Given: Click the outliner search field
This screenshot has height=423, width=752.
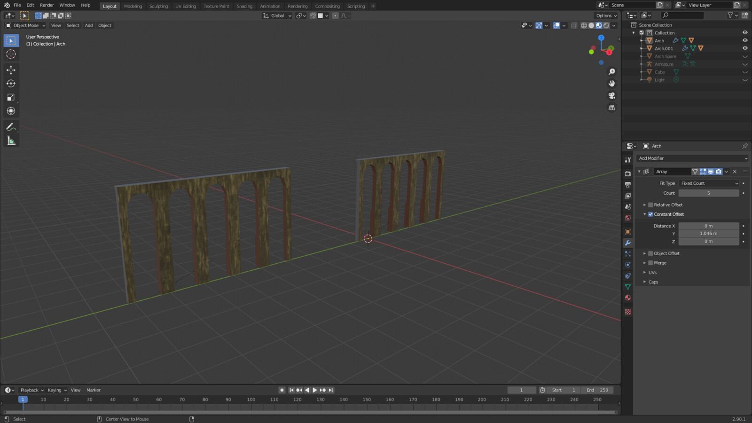Looking at the screenshot, I should 682,16.
